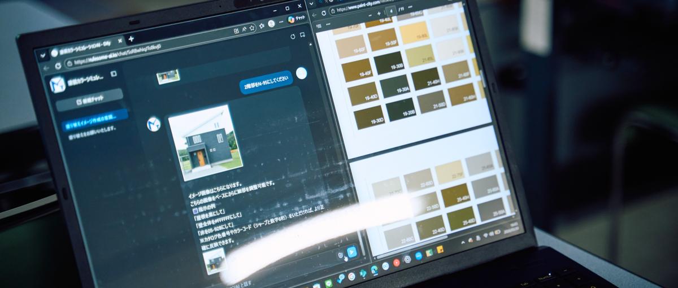Screen dimensions: 678x288
Task: Pick the 21-50D color swatch
Action: click(432, 101)
